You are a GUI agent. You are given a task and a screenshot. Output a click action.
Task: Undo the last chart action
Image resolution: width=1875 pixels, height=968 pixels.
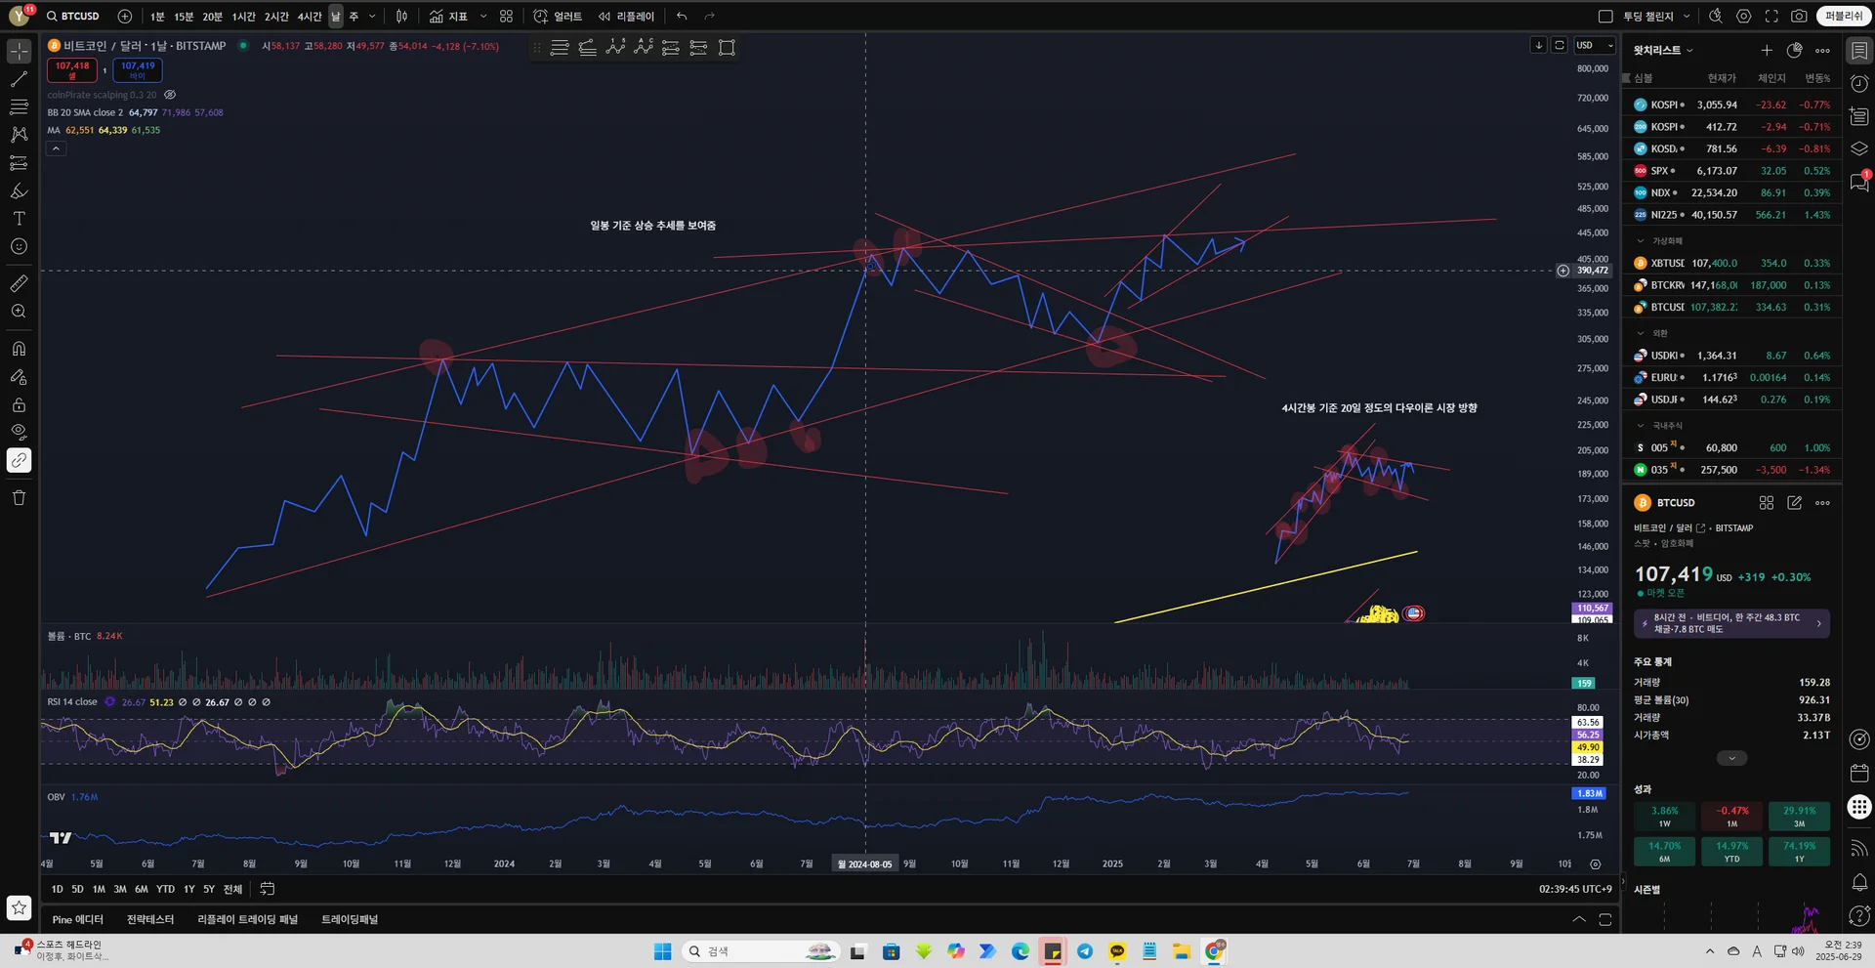pyautogui.click(x=682, y=17)
